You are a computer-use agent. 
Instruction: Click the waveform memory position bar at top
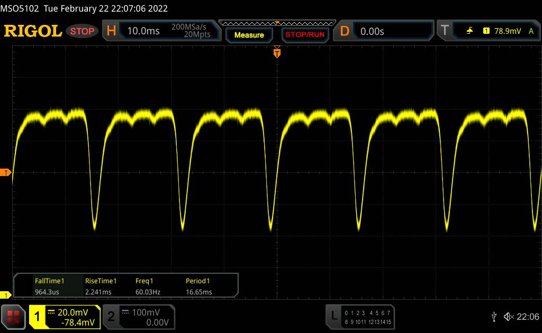tap(277, 23)
